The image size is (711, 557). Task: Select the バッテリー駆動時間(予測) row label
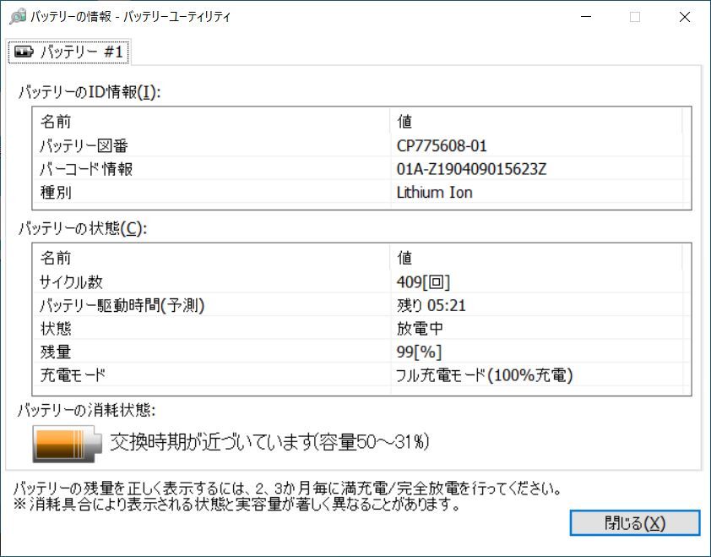point(122,305)
